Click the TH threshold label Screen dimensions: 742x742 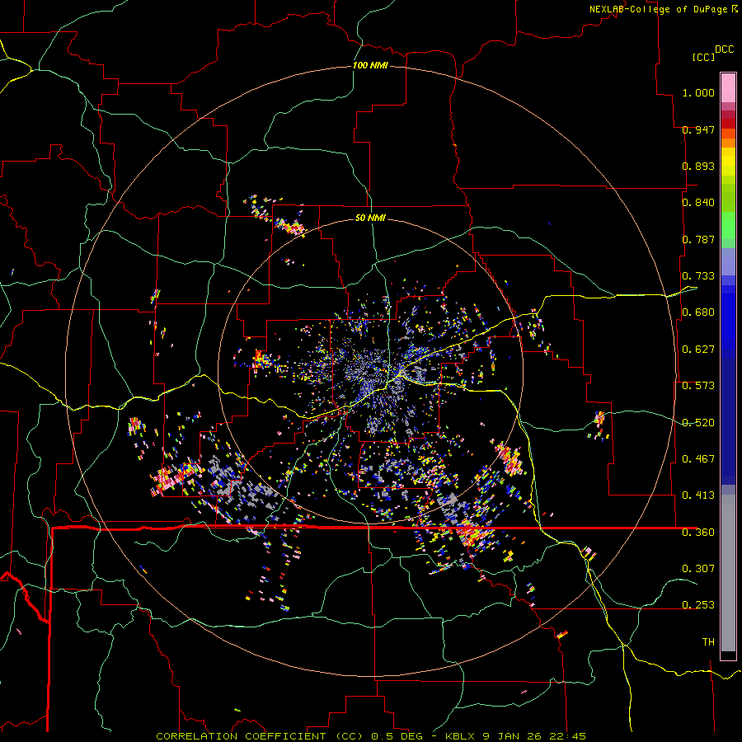(708, 642)
